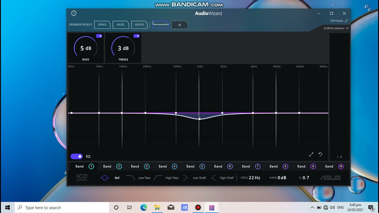Image resolution: width=379 pixels, height=213 pixels.
Task: Toggle the Bass enhancement switch
Action: coord(99,36)
